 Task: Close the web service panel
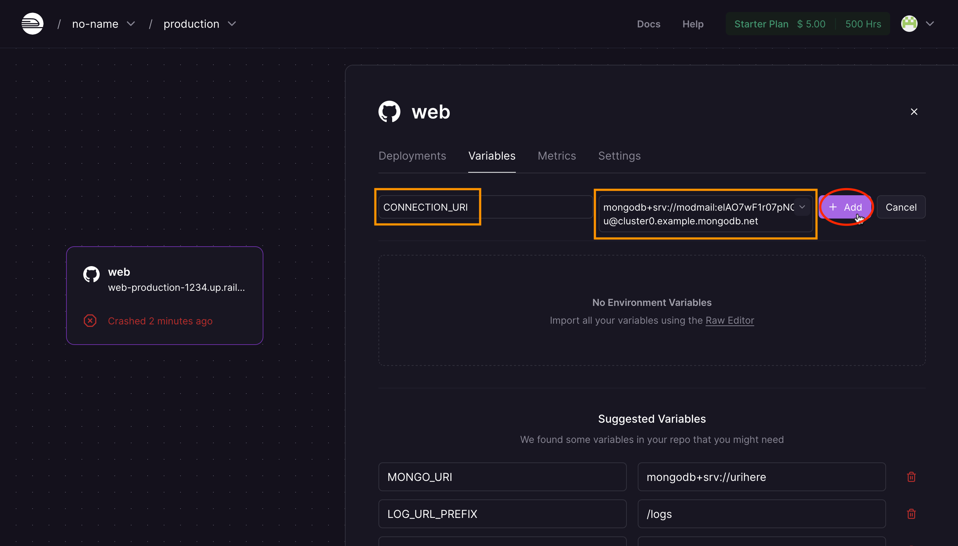coord(914,112)
